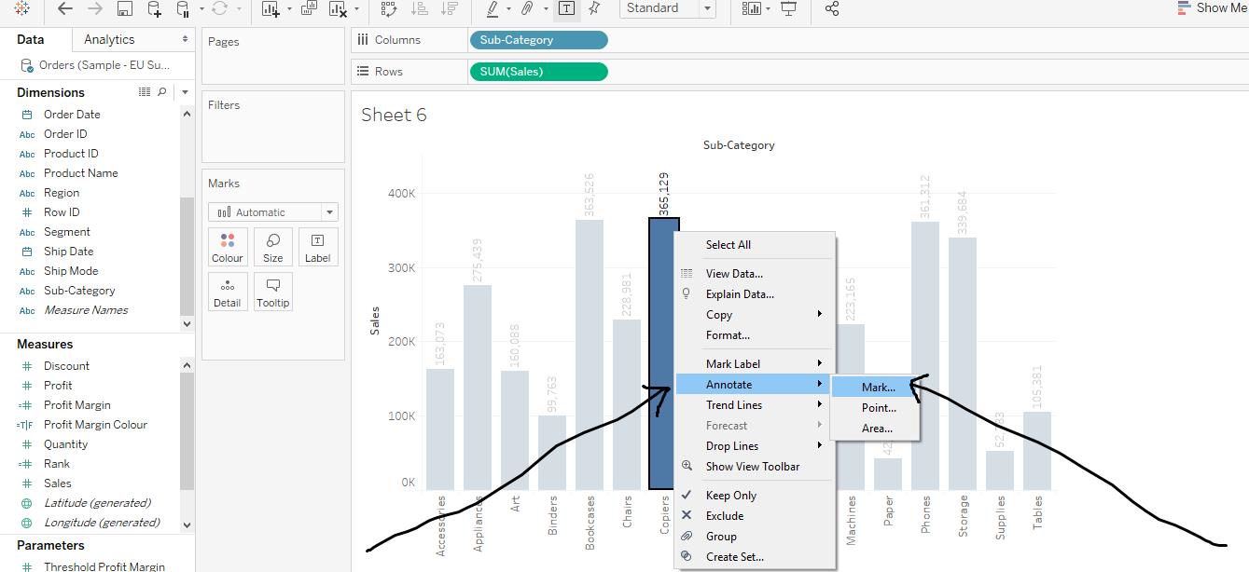The image size is (1249, 572).
Task: Toggle the fix axes pin icon
Action: click(x=594, y=8)
